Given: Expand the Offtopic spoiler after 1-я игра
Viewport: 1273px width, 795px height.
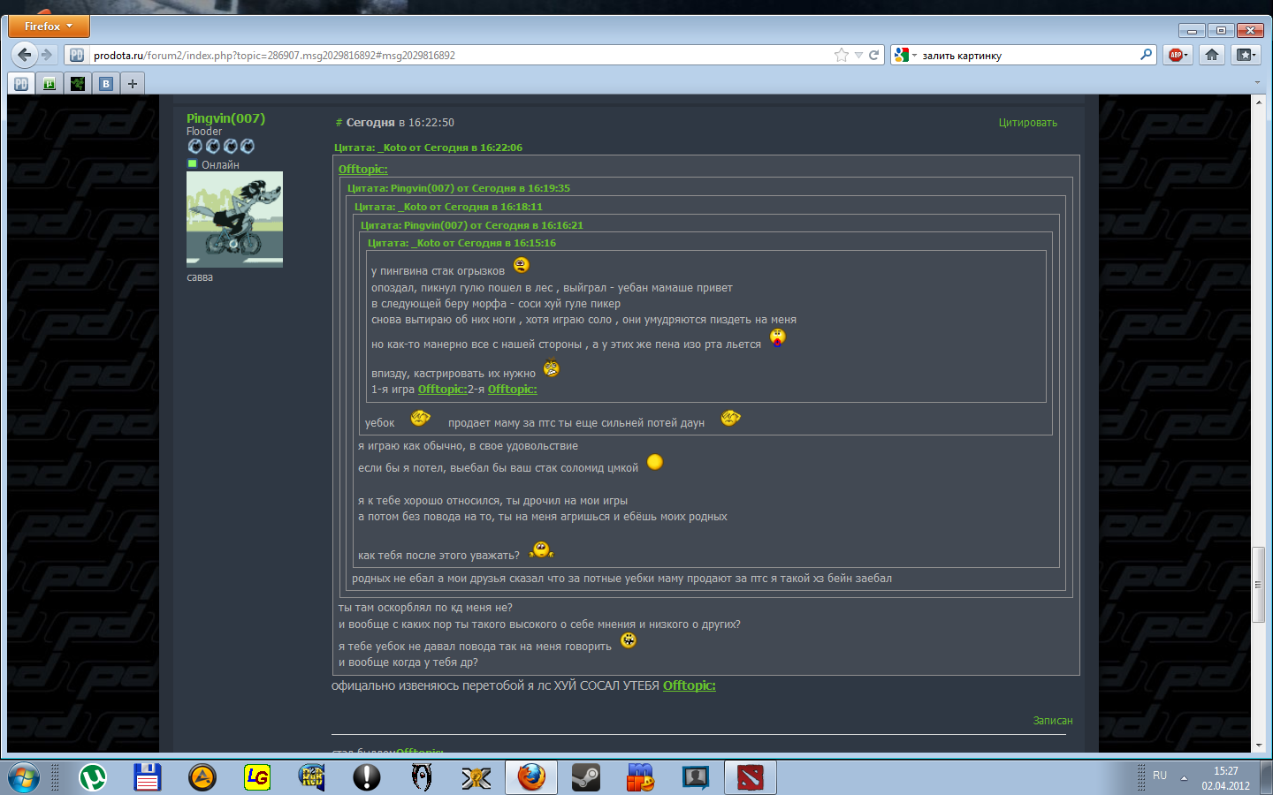Looking at the screenshot, I should [442, 389].
